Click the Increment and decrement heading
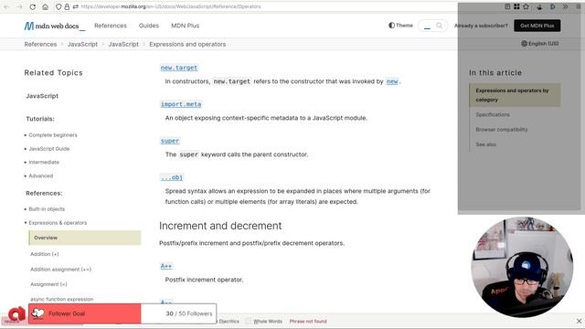 point(220,226)
